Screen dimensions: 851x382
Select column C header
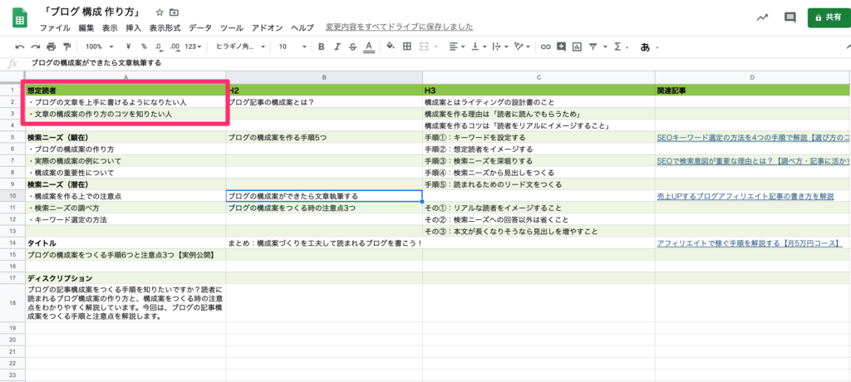pyautogui.click(x=539, y=77)
